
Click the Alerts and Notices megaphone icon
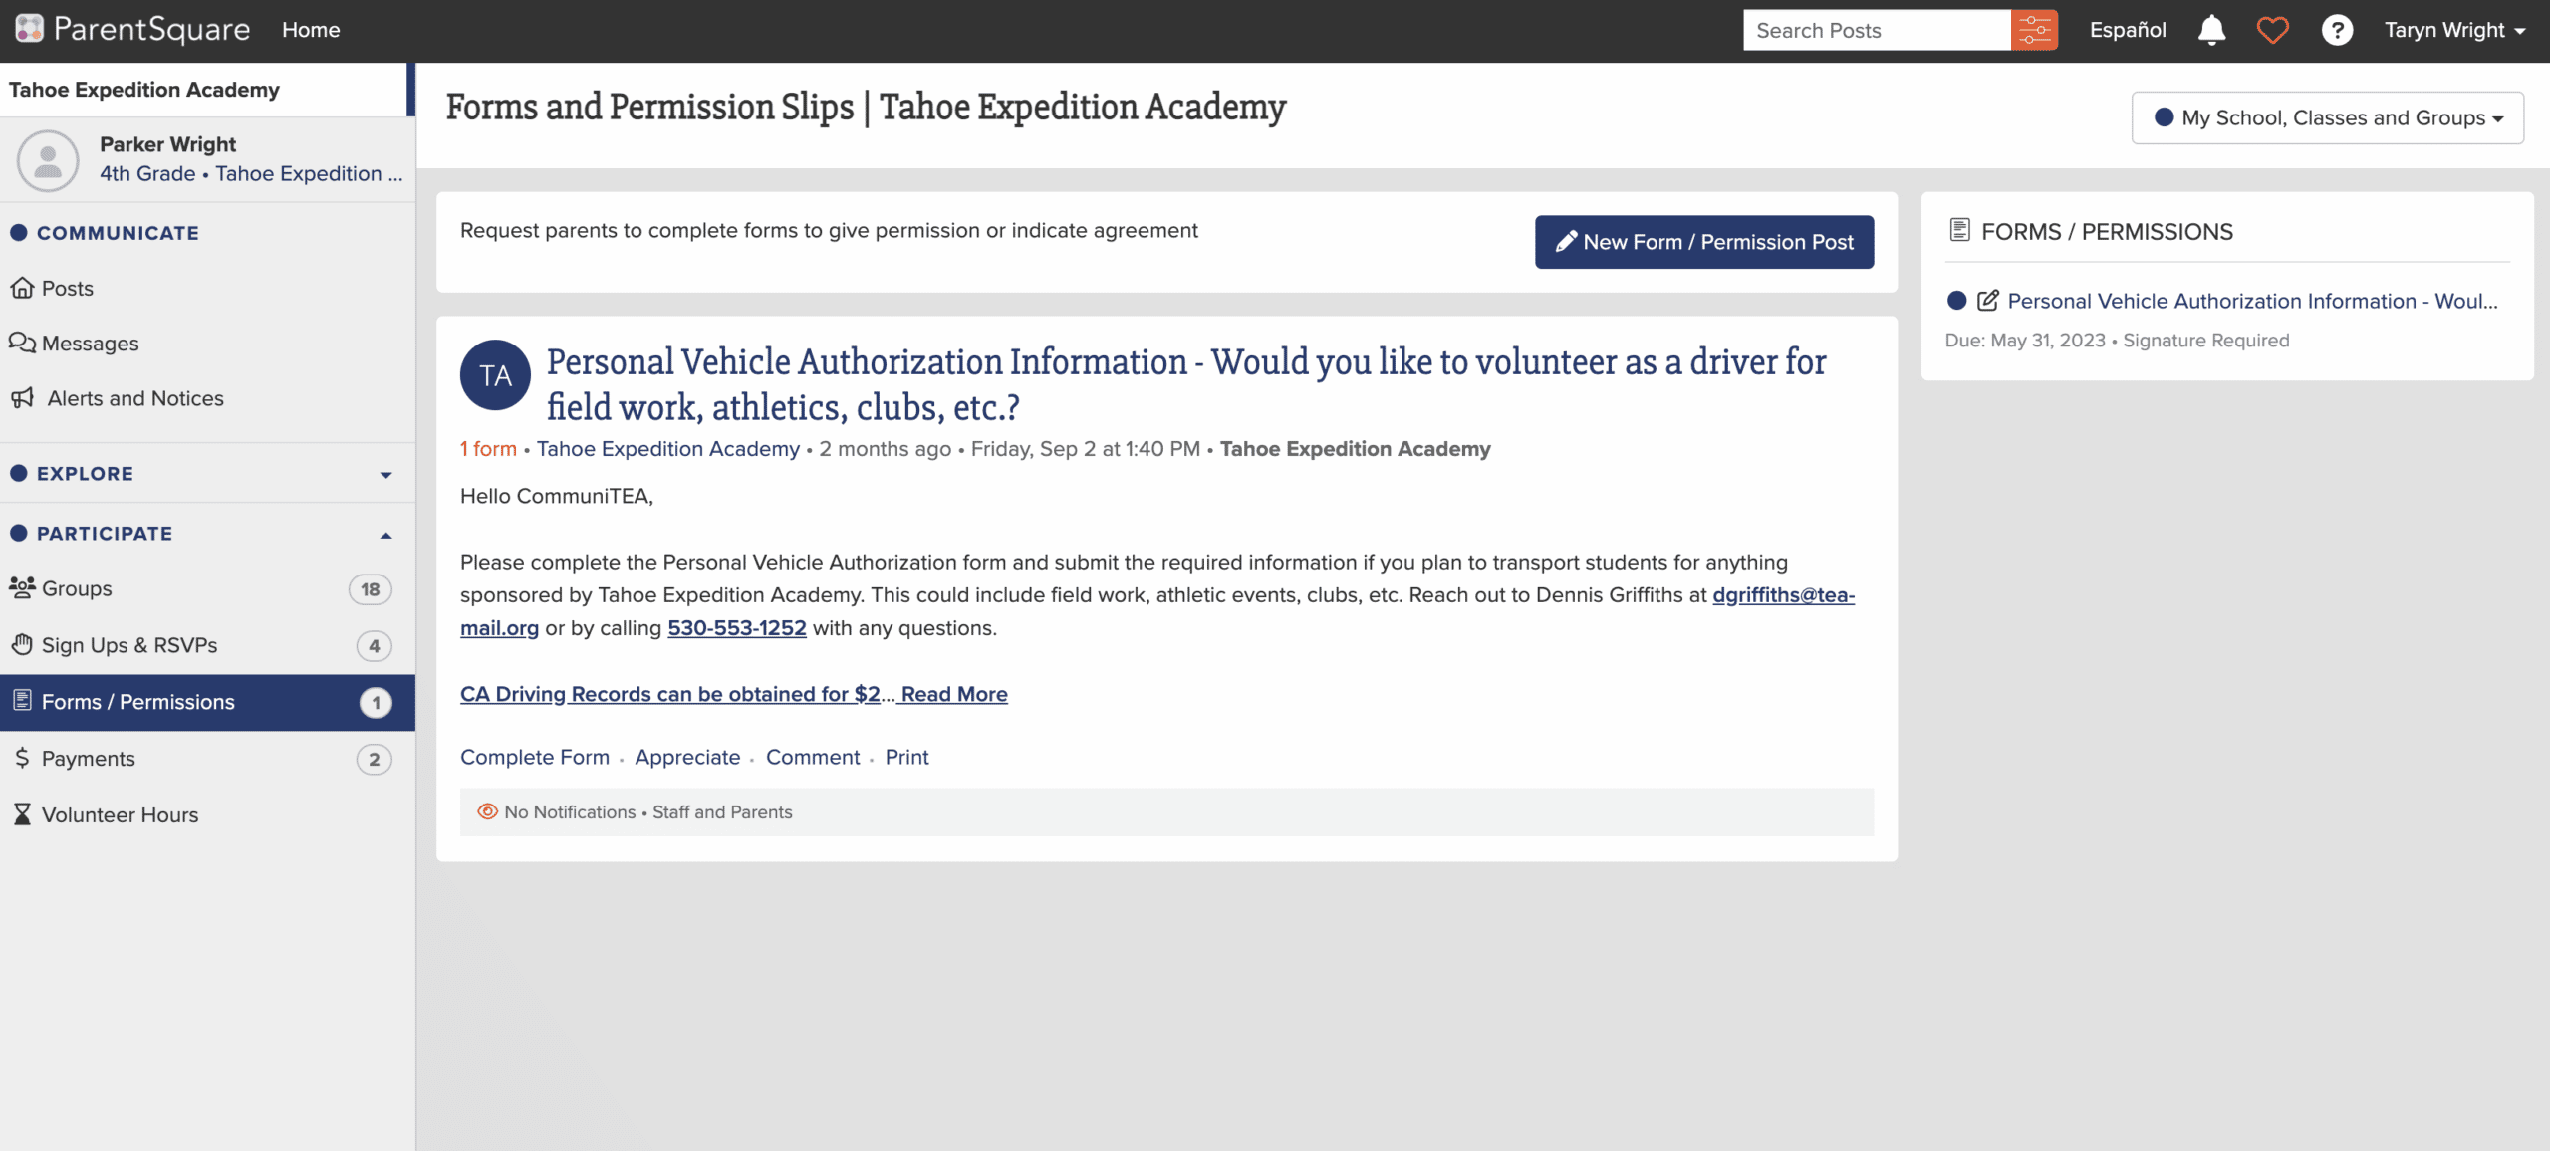click(x=22, y=398)
